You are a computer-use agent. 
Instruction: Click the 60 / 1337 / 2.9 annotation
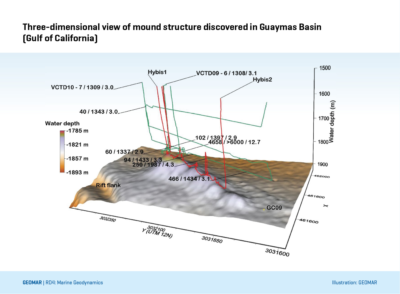pos(124,152)
